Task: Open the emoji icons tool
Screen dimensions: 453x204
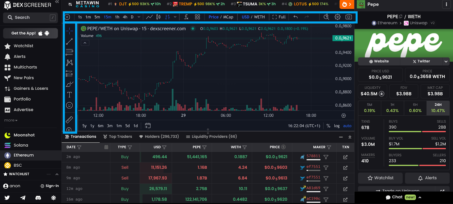Action: click(69, 105)
